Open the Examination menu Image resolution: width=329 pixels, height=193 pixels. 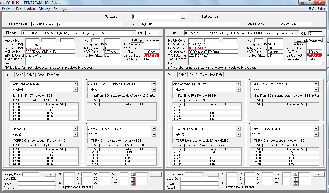pos(25,9)
